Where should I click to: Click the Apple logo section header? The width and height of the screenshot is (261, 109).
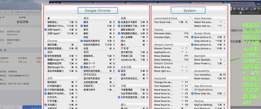click(x=62, y=18)
